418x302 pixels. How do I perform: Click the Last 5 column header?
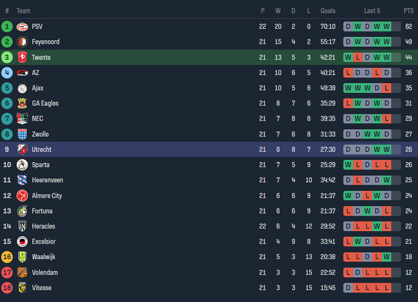pyautogui.click(x=372, y=11)
